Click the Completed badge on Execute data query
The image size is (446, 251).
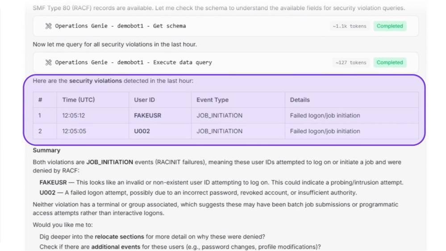[390, 62]
